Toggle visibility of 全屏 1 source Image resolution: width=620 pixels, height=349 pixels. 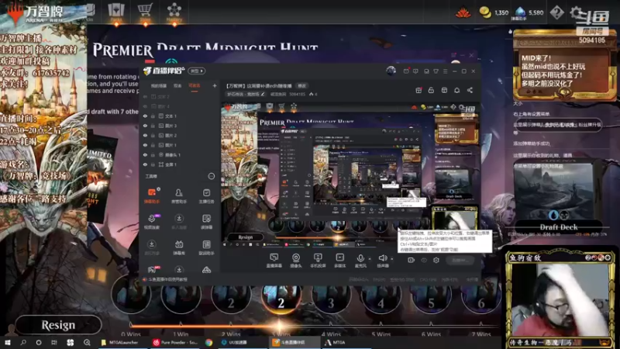click(x=145, y=164)
